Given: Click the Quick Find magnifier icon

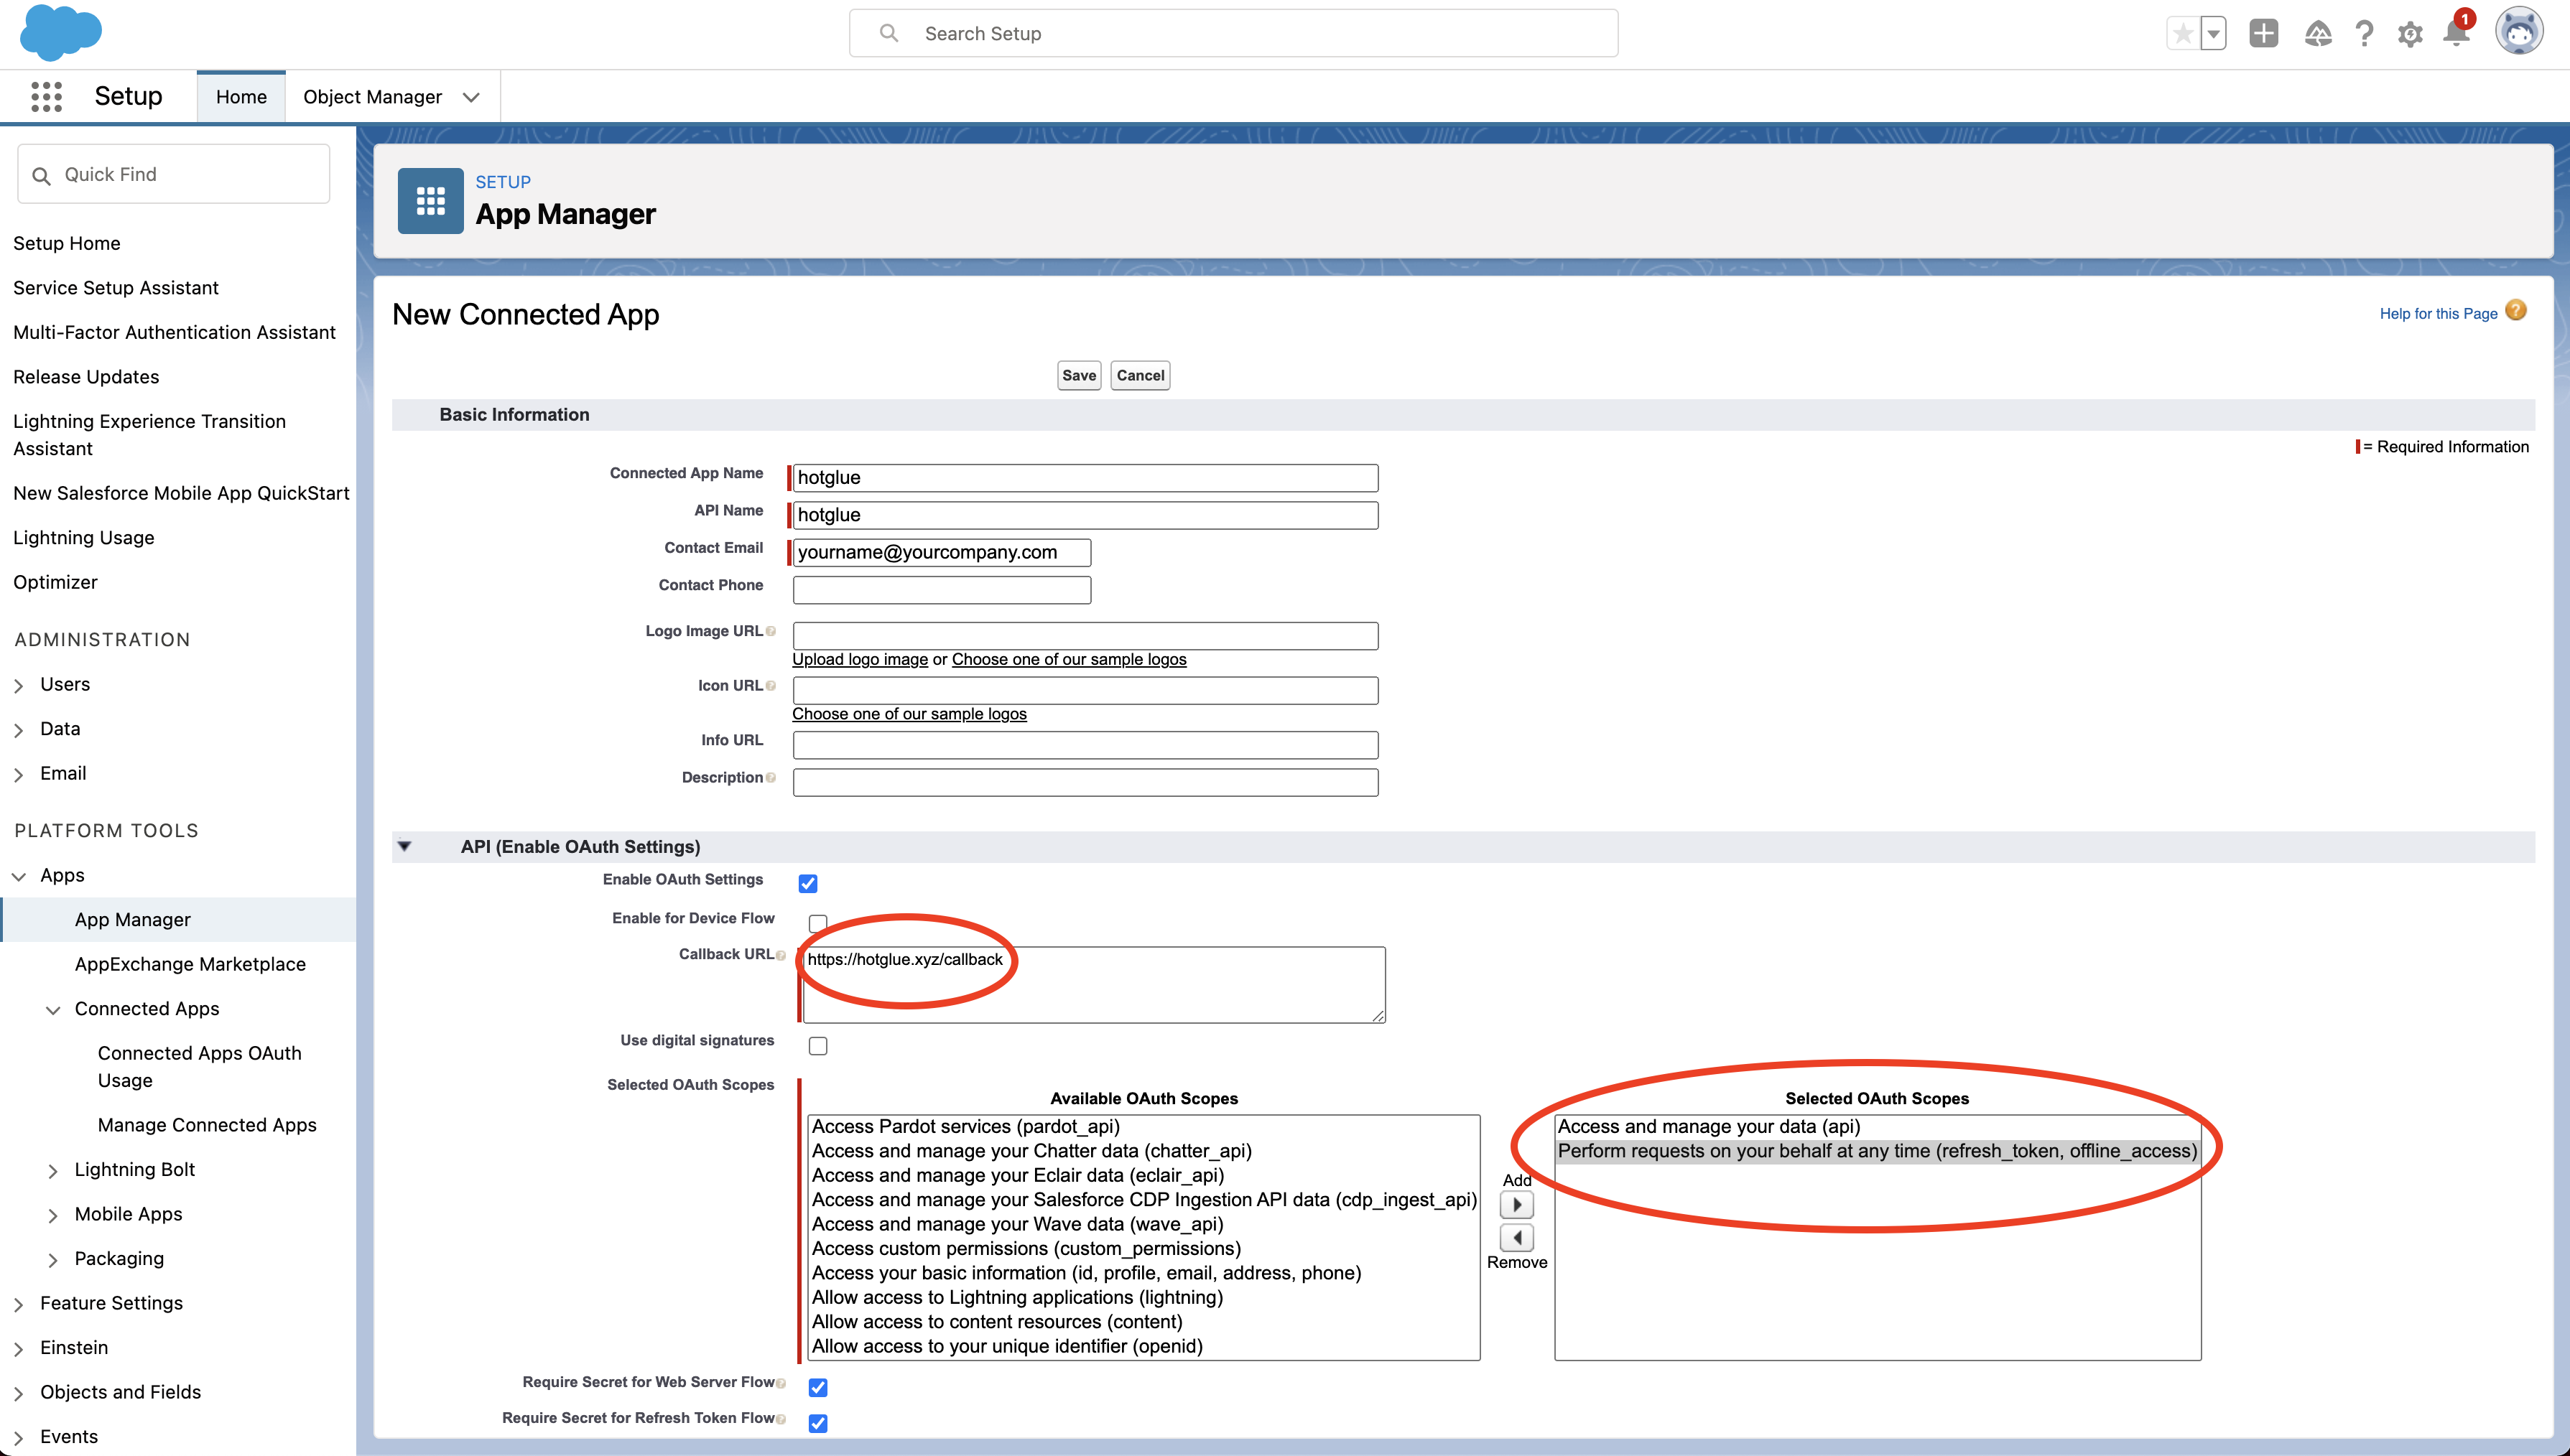Looking at the screenshot, I should click(x=41, y=176).
